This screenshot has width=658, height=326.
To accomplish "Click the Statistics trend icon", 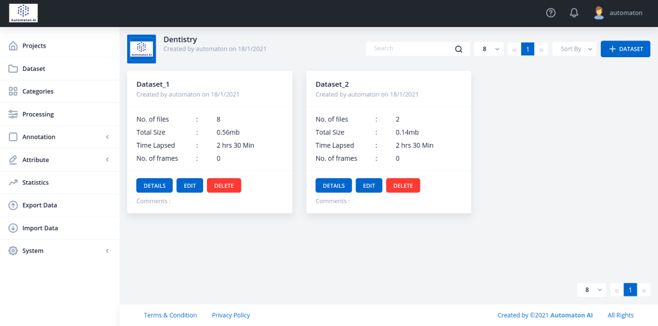I will (13, 183).
